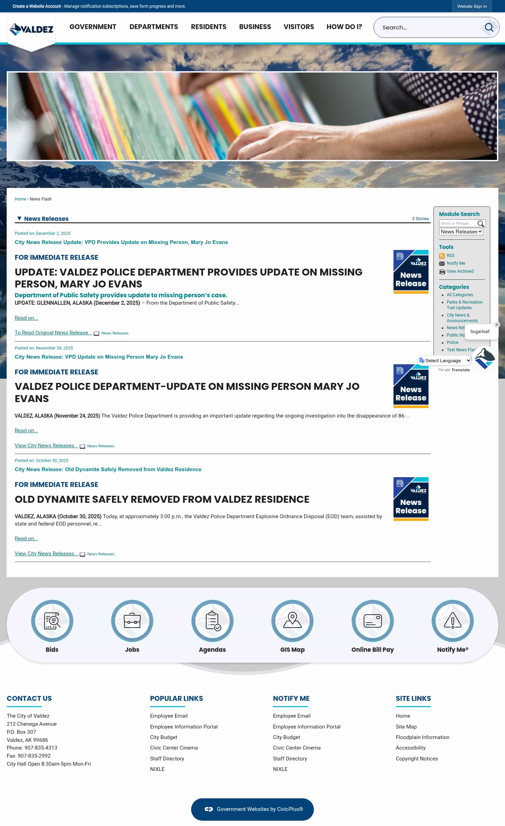This screenshot has width=505, height=826.
Task: Click Read on for October 30 dynamite story
Action: pyautogui.click(x=26, y=539)
